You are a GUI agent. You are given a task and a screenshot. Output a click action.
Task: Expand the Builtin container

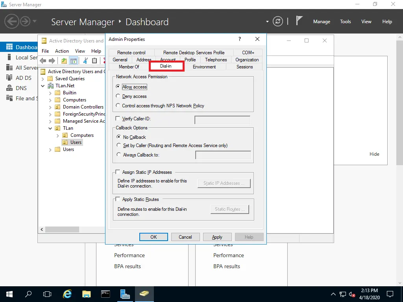pyautogui.click(x=50, y=93)
